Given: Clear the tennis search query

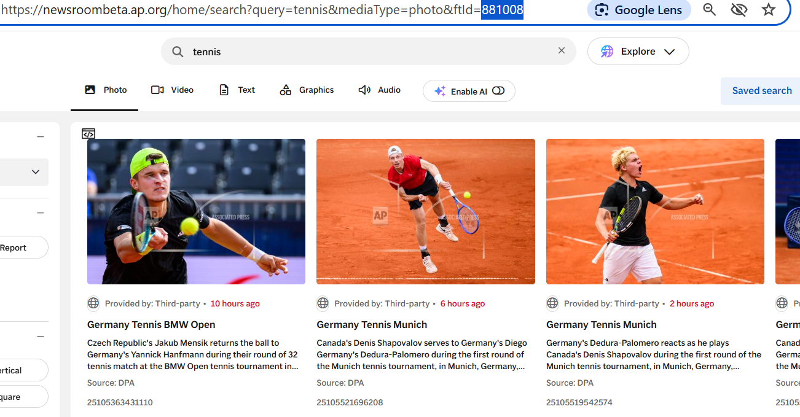Looking at the screenshot, I should (x=561, y=51).
